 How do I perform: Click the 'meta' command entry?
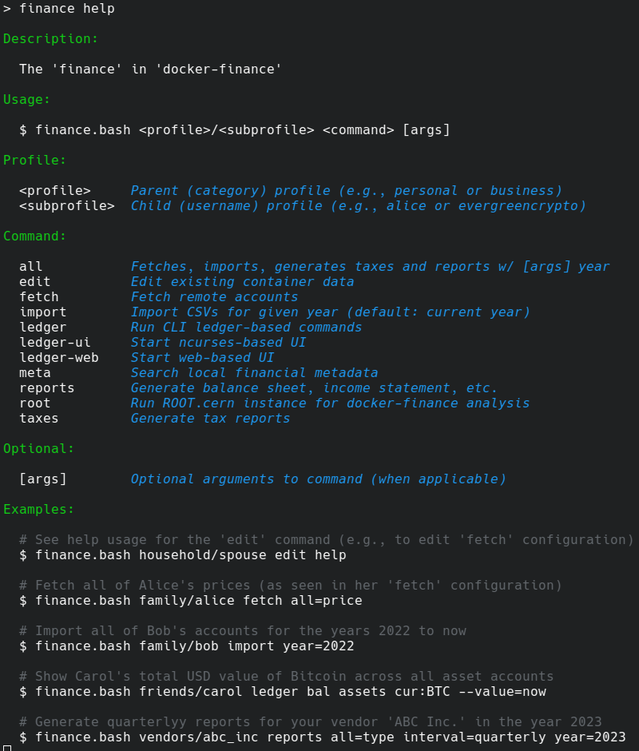[x=35, y=372]
